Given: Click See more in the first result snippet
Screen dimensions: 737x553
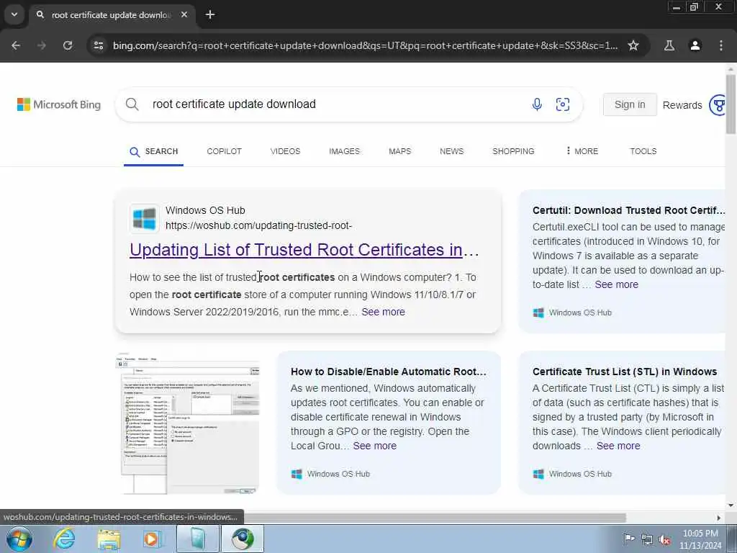Looking at the screenshot, I should tap(383, 312).
